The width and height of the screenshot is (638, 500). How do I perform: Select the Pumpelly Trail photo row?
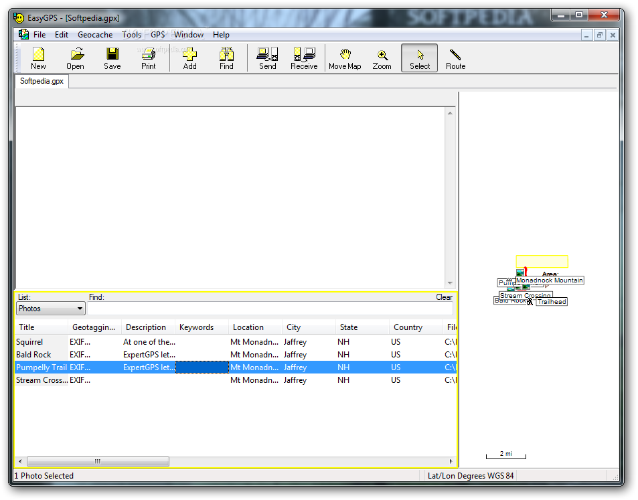pyautogui.click(x=236, y=367)
